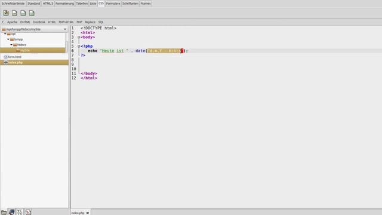The height and width of the screenshot is (215, 382).
Task: Switch to the Formatierung tab
Action: pyautogui.click(x=64, y=4)
